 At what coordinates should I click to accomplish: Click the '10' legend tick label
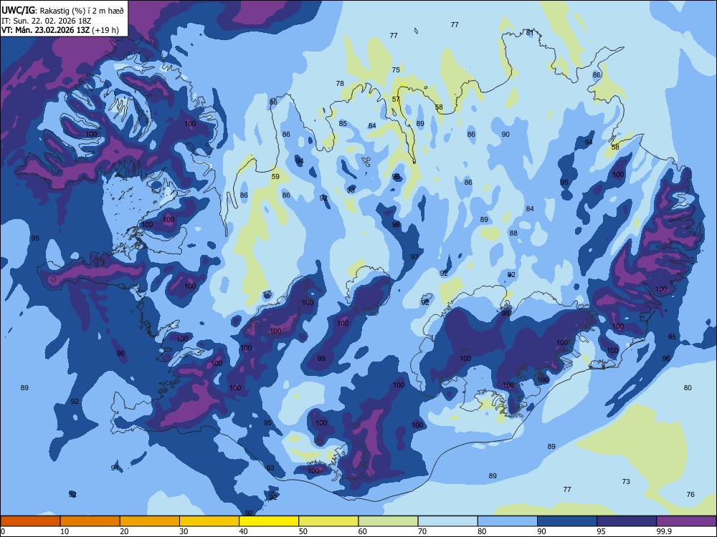coord(65,531)
